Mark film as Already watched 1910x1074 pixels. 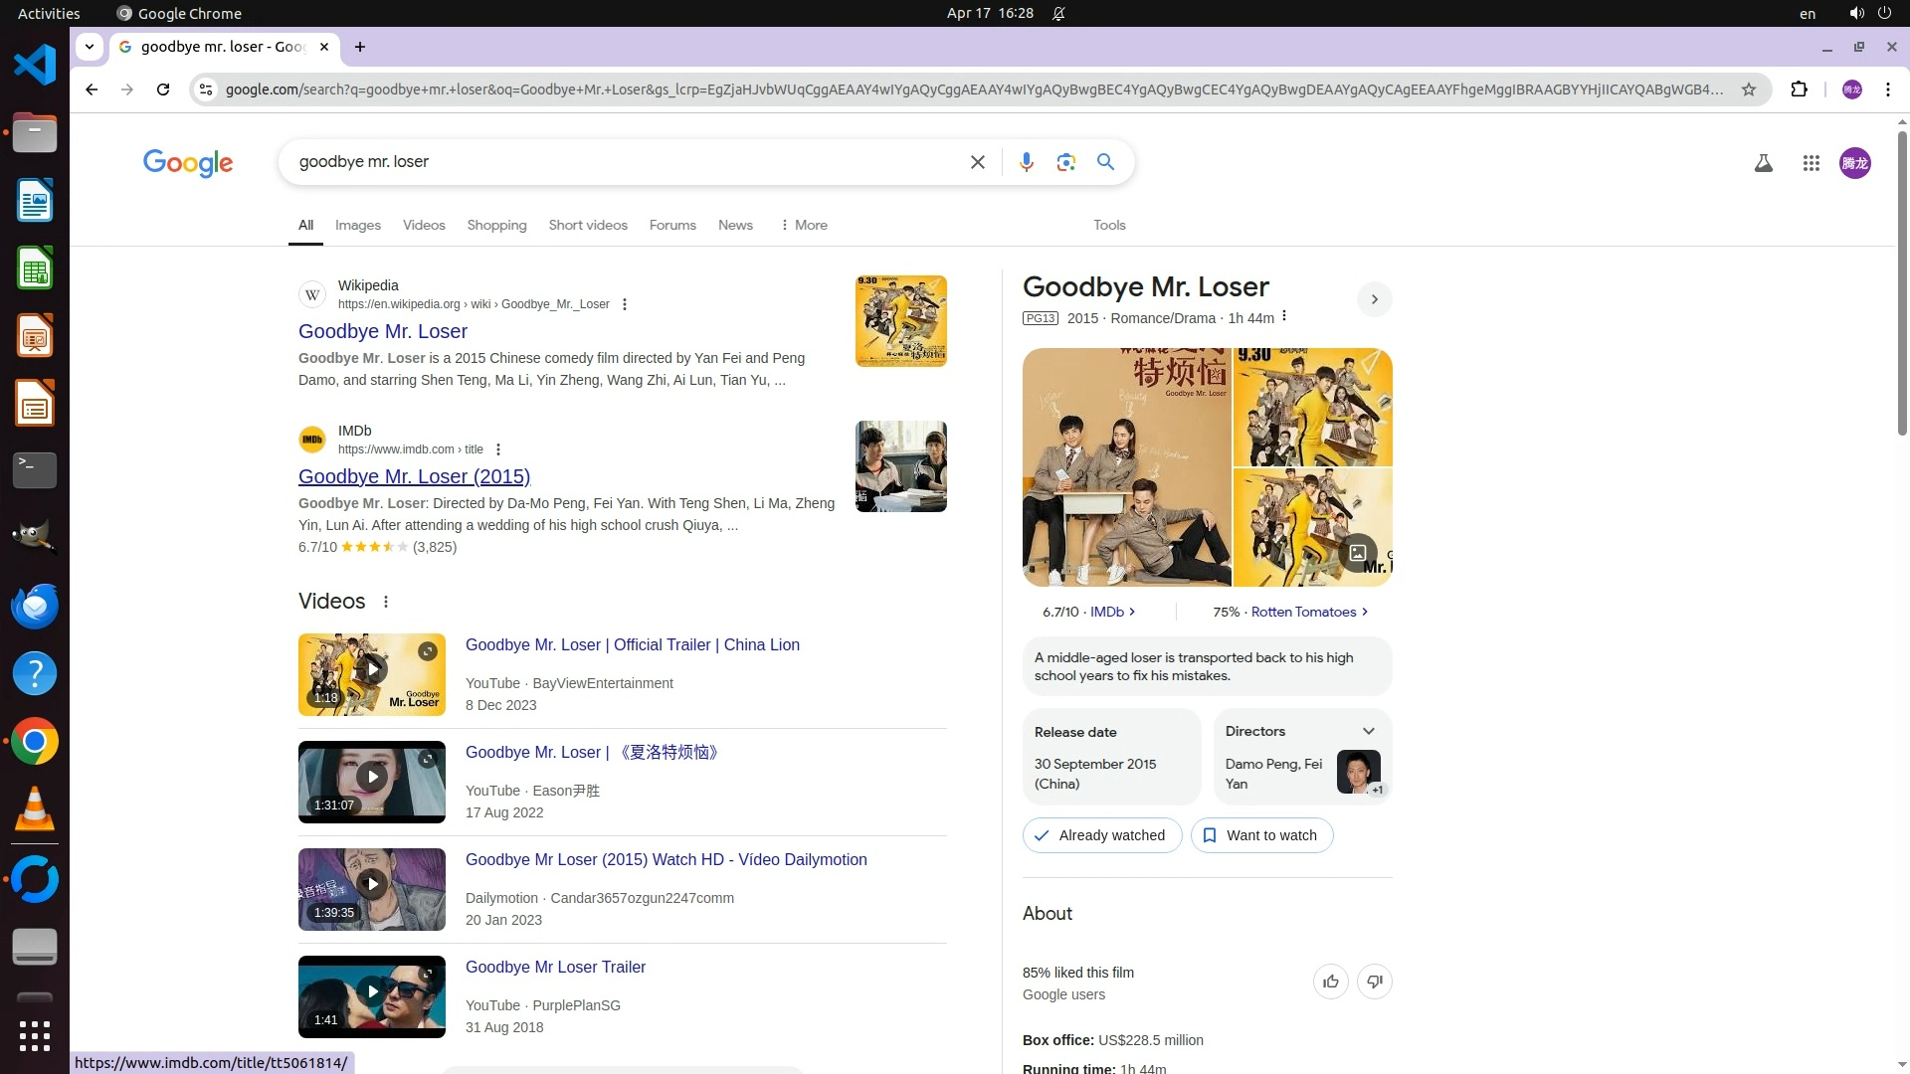point(1101,835)
